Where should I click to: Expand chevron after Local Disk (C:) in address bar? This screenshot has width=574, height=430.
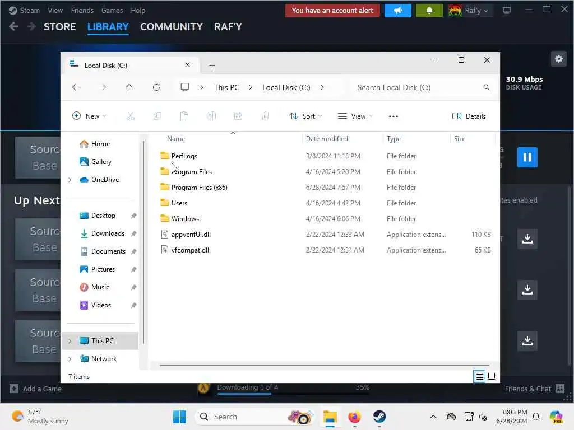pyautogui.click(x=322, y=87)
